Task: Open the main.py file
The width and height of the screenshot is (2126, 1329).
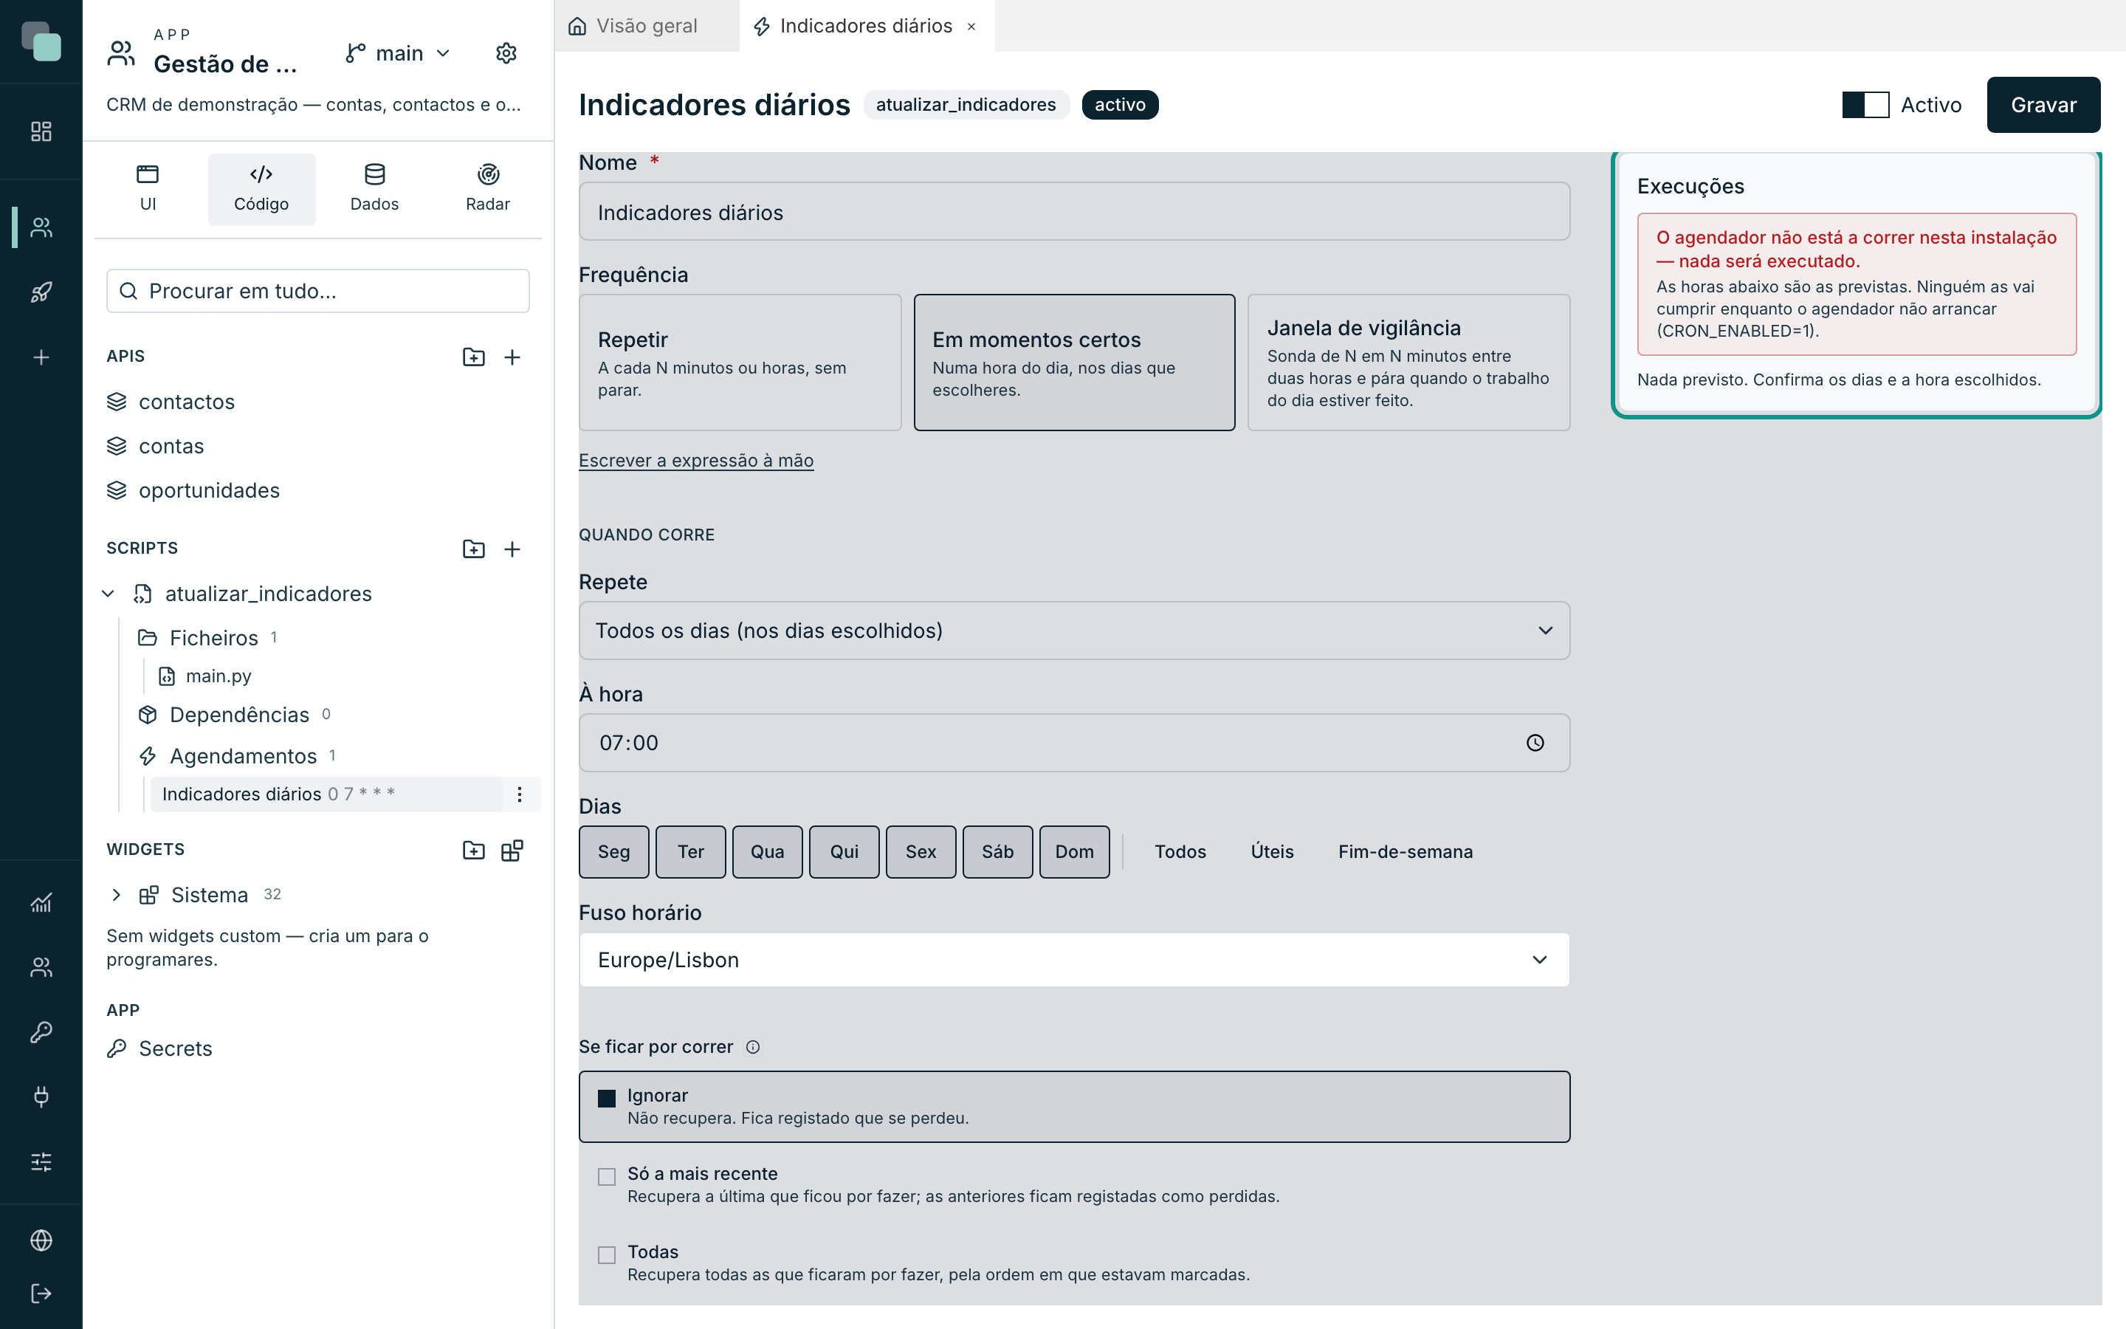Action: tap(218, 676)
